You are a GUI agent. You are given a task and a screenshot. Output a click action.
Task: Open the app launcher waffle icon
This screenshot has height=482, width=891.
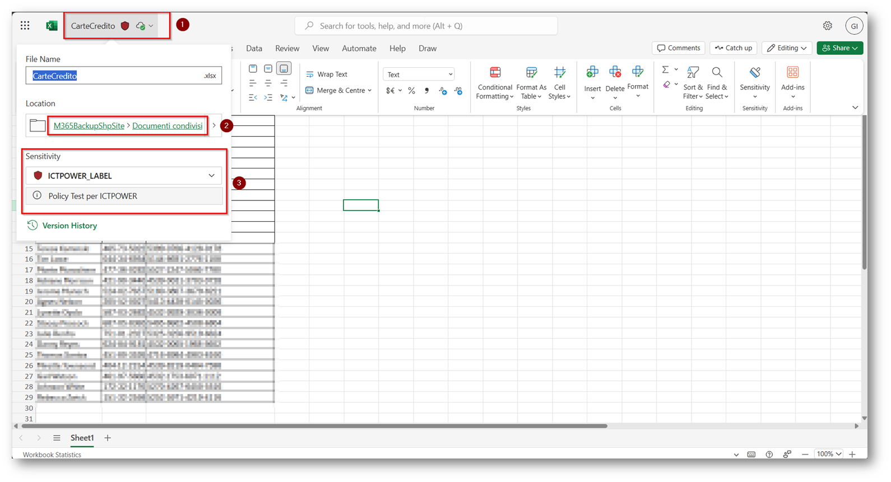25,25
